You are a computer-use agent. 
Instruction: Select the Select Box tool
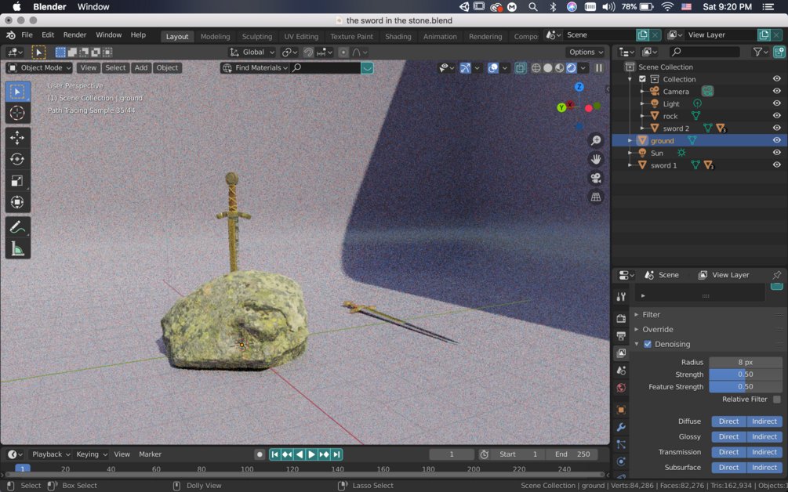17,92
